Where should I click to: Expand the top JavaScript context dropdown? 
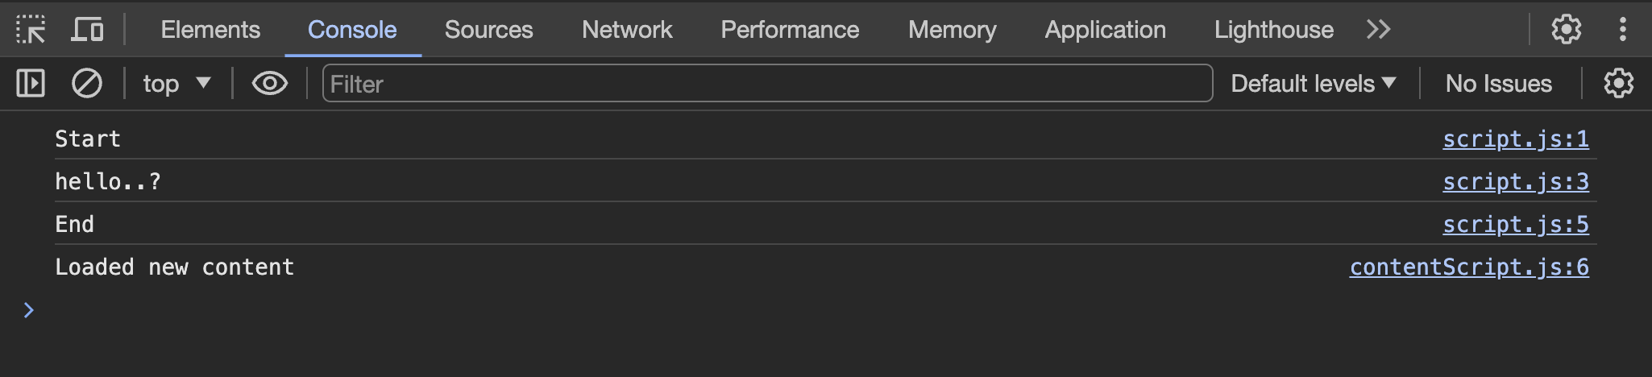(x=176, y=83)
